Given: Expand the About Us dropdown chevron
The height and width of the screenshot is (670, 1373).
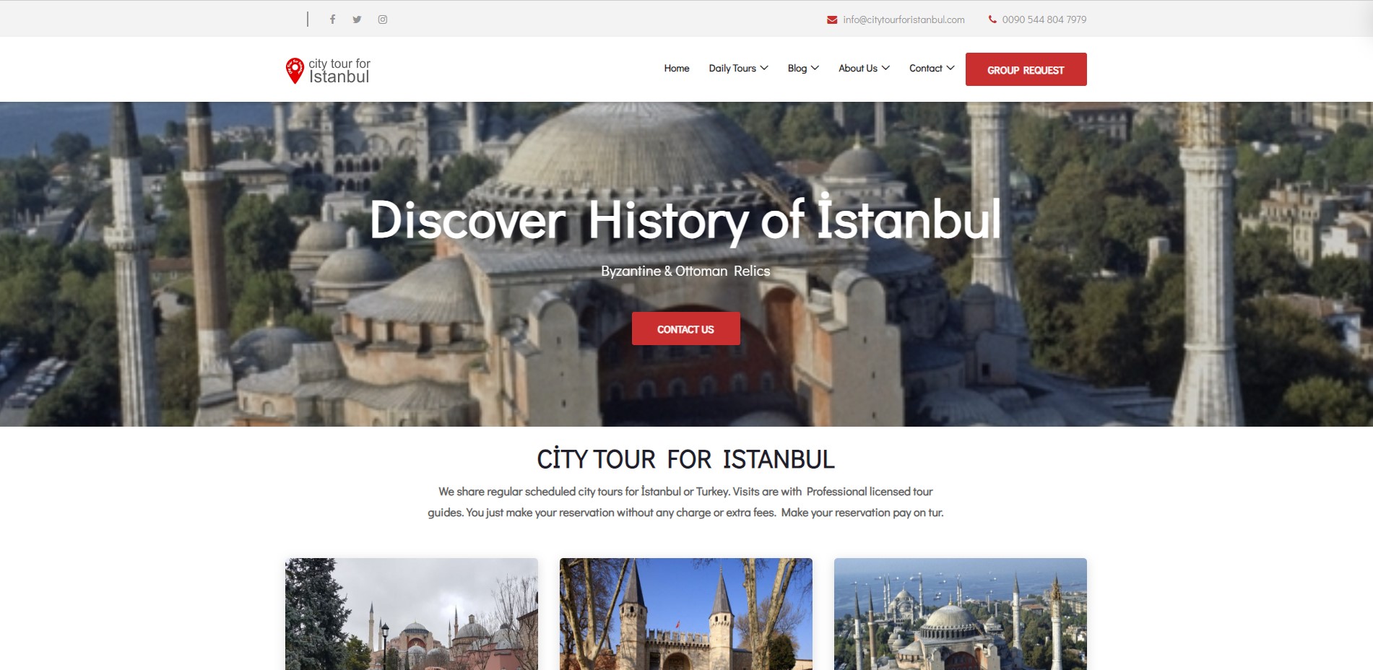Looking at the screenshot, I should pyautogui.click(x=885, y=68).
